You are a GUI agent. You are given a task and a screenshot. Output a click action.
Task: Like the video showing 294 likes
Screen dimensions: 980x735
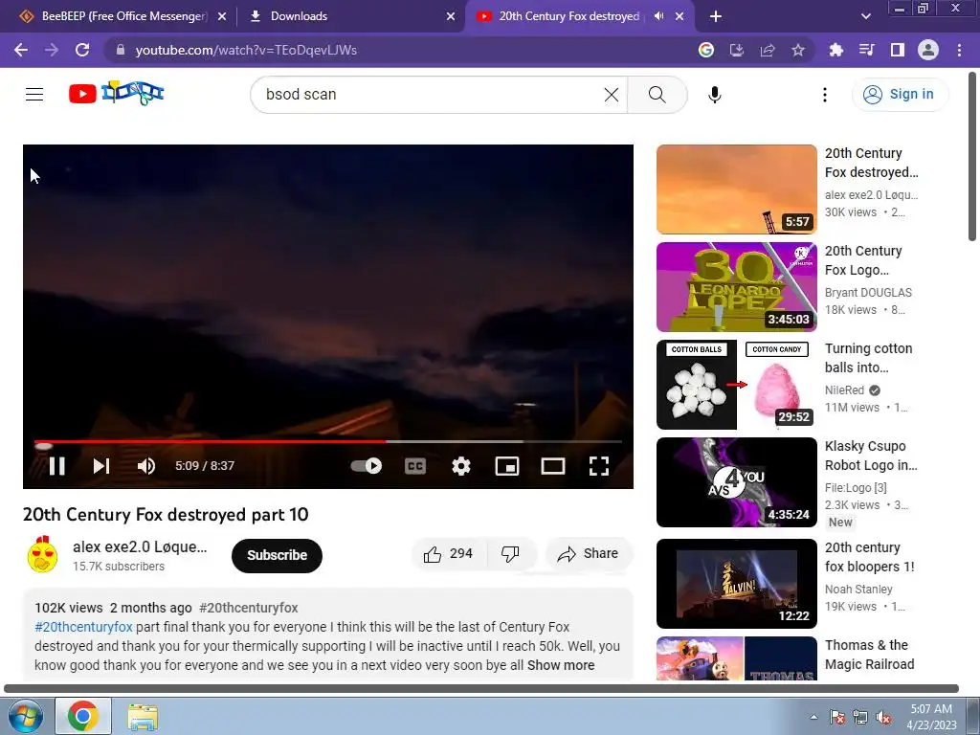448,554
